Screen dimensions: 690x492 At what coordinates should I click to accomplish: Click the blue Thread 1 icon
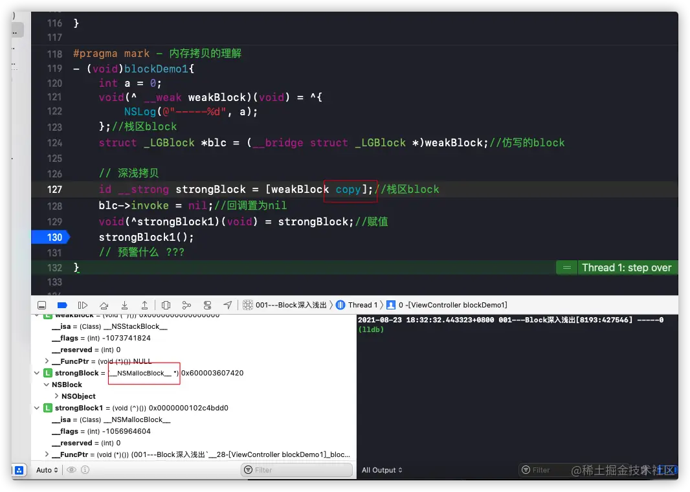(340, 305)
